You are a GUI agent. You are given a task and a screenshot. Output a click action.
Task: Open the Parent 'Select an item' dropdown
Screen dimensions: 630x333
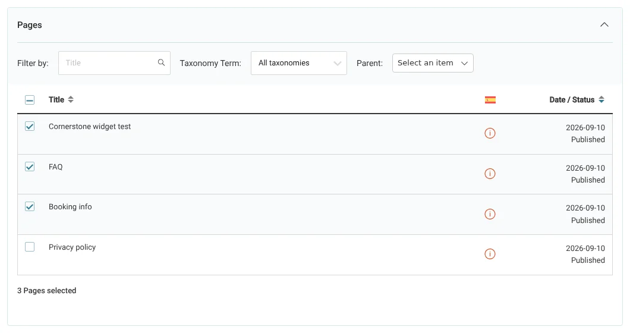coord(433,63)
